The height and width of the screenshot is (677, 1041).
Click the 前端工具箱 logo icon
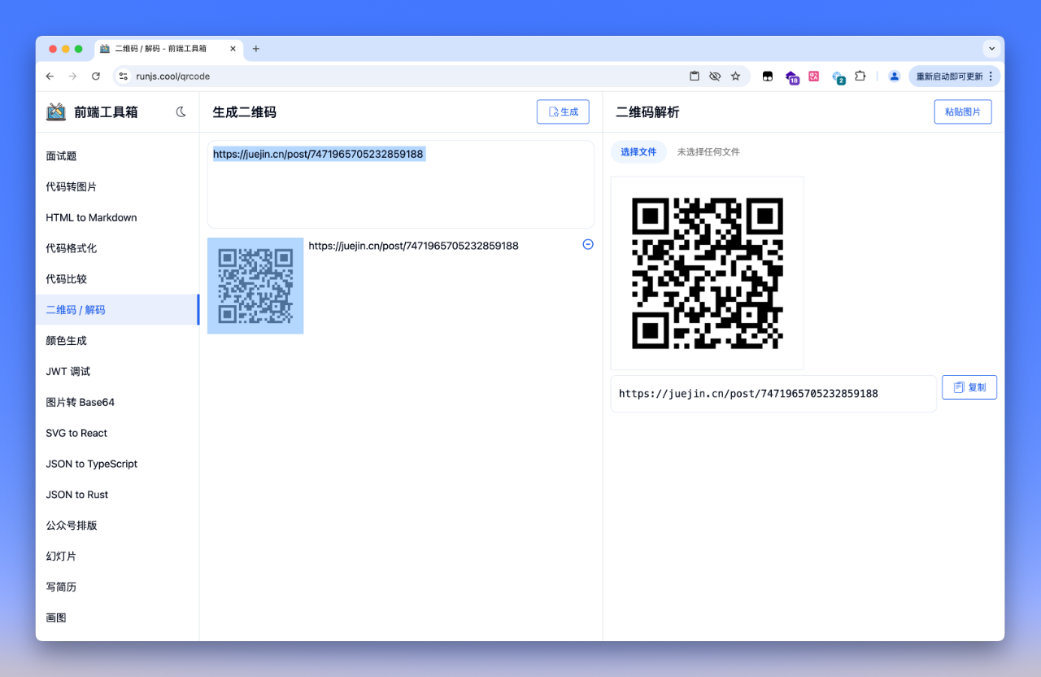[x=56, y=112]
